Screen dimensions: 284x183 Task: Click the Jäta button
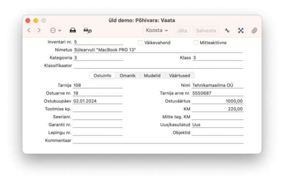coord(182,31)
